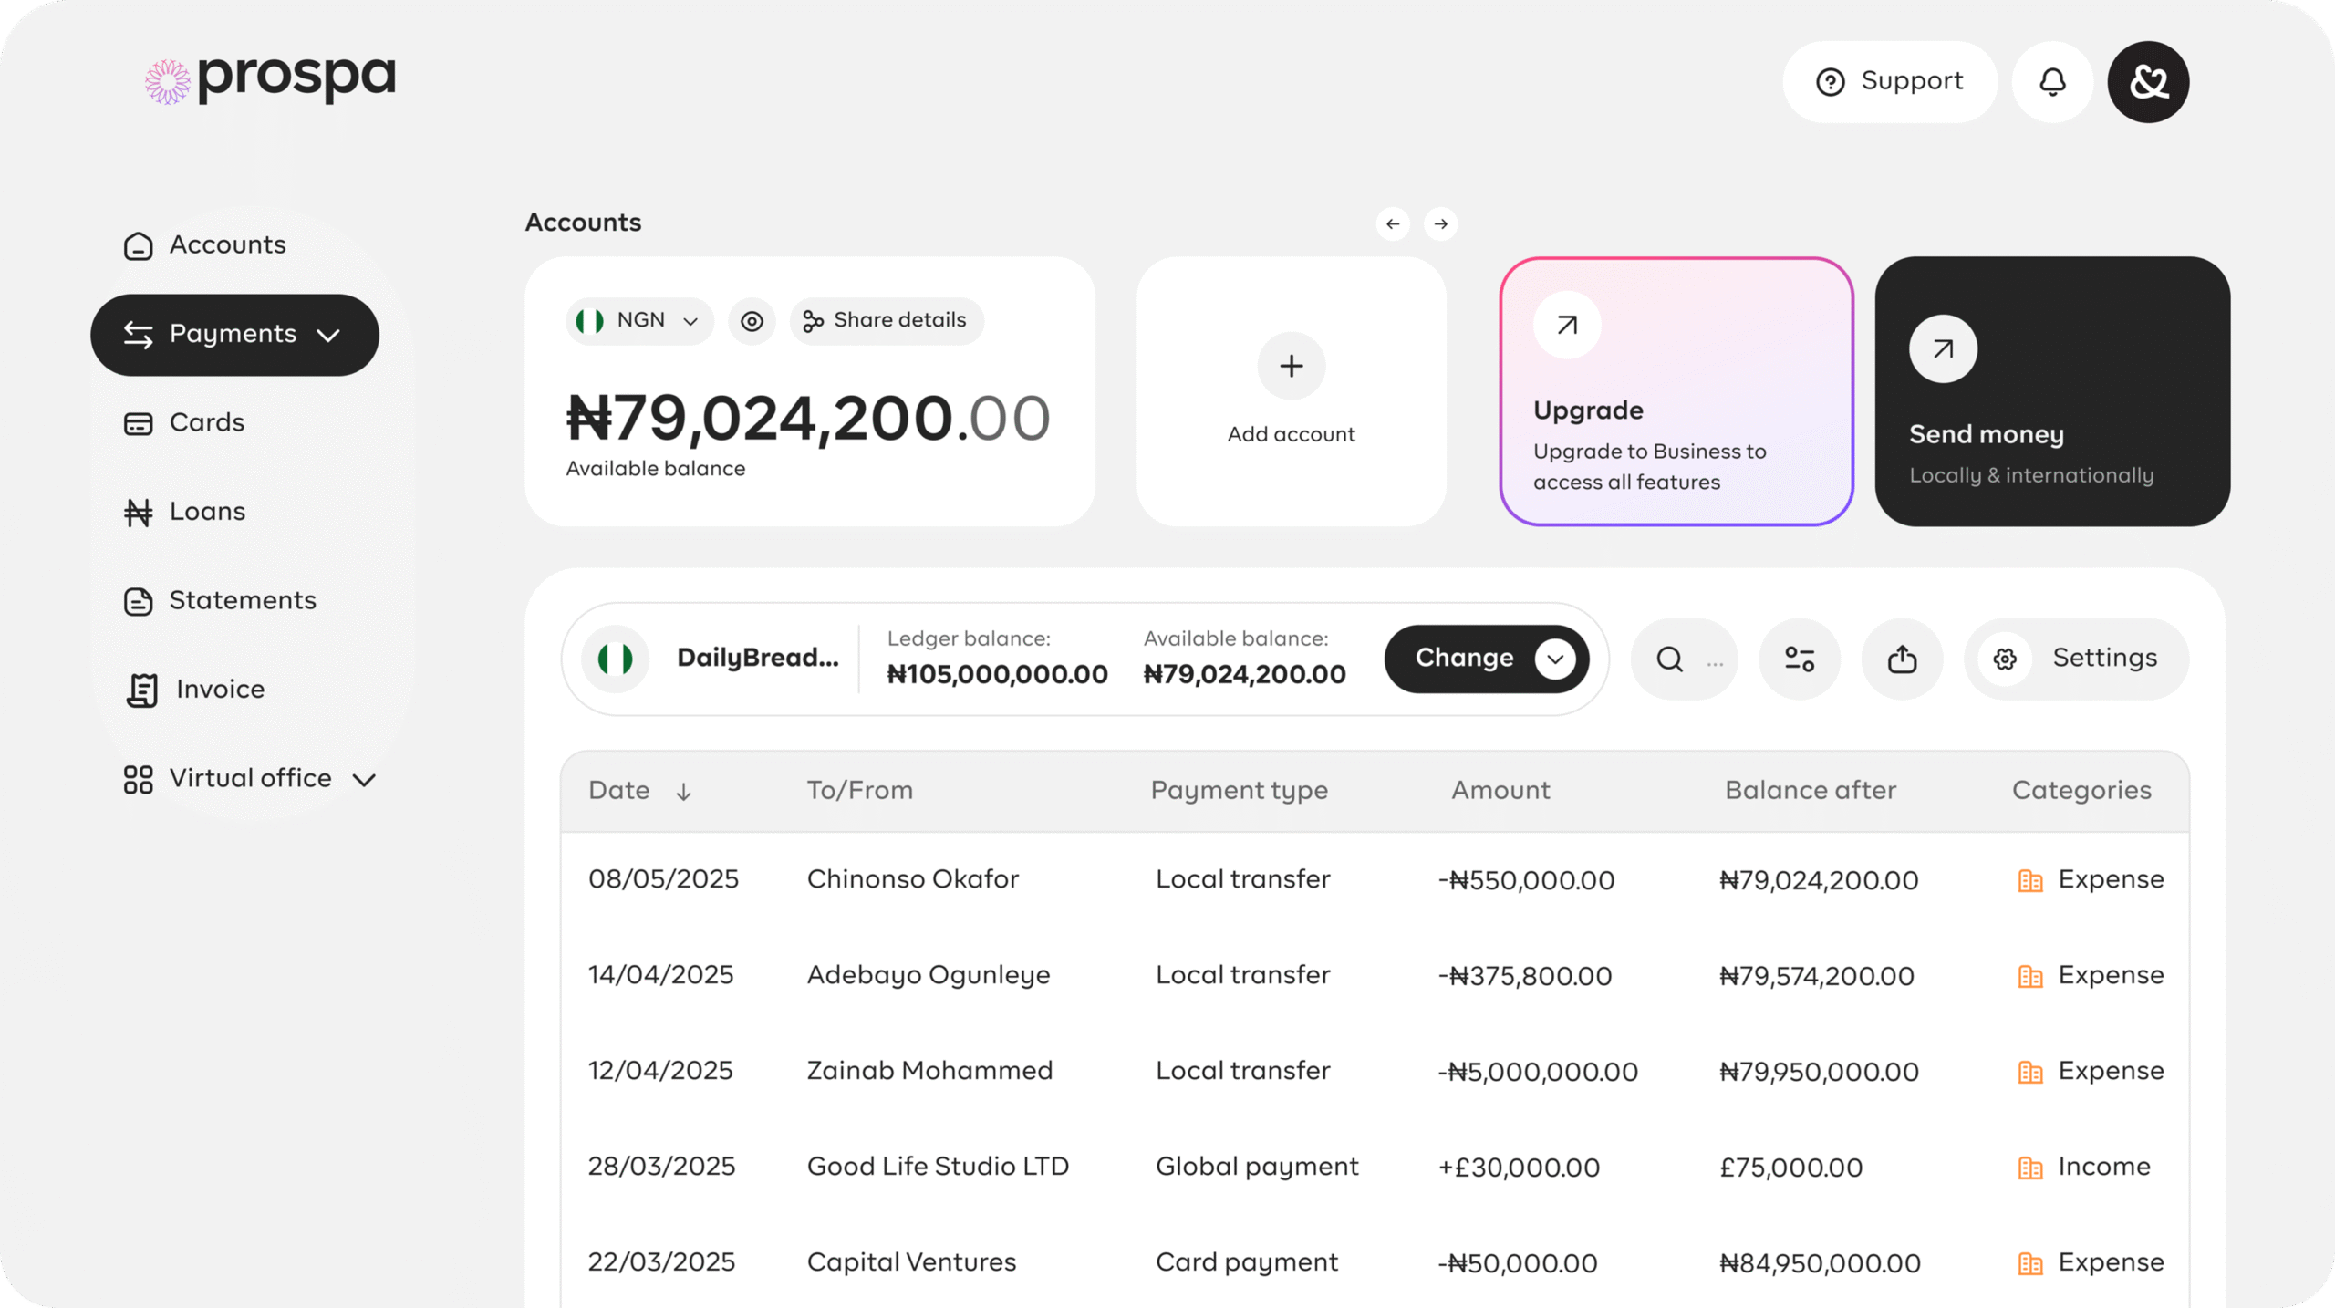Click the Upgrade heading
The image size is (2335, 1308).
pyautogui.click(x=1589, y=410)
